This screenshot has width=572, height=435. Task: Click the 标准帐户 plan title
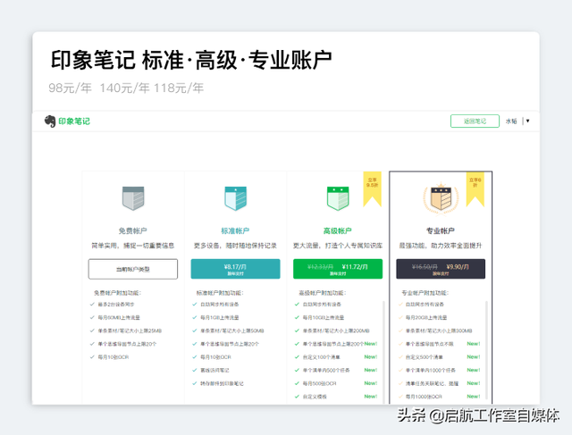coord(235,230)
